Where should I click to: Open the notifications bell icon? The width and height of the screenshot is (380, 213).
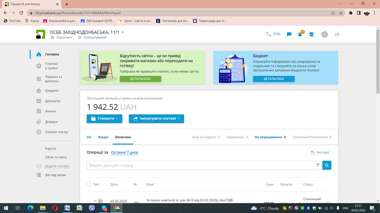click(x=300, y=34)
